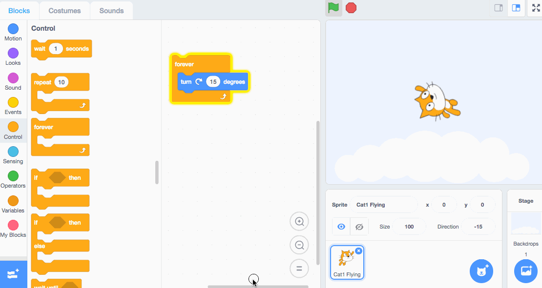Click the forever block in palette

coord(60,137)
